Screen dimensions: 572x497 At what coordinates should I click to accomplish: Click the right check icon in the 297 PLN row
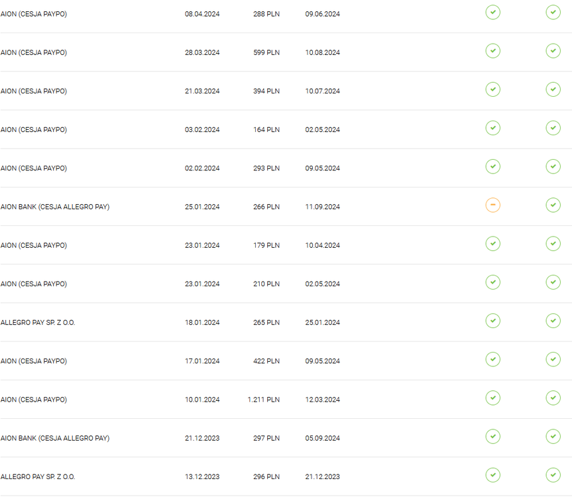pos(553,437)
